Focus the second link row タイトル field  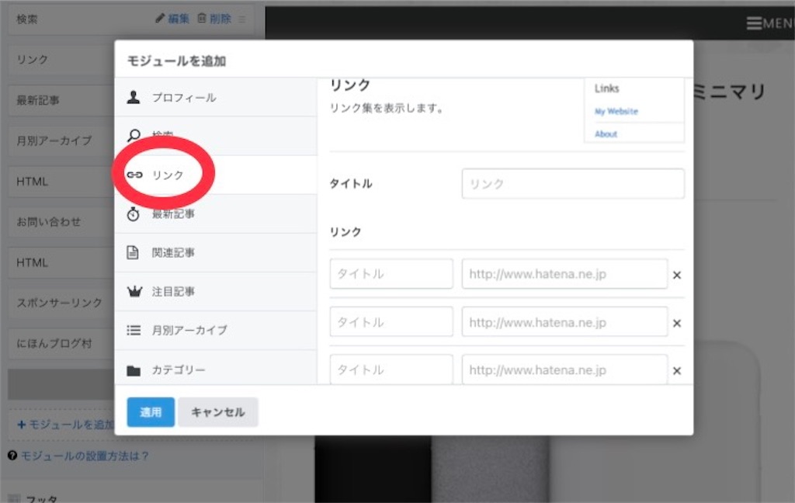point(391,321)
